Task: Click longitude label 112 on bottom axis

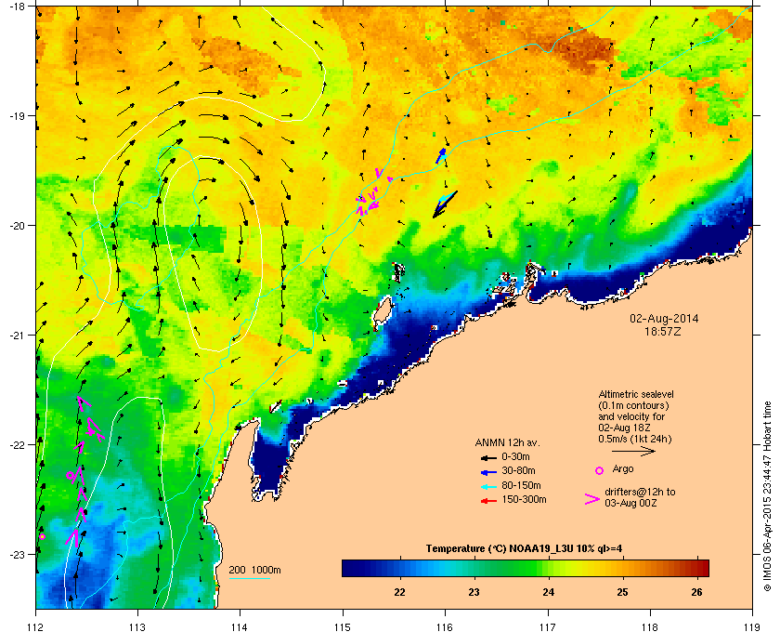Action: pos(36,627)
